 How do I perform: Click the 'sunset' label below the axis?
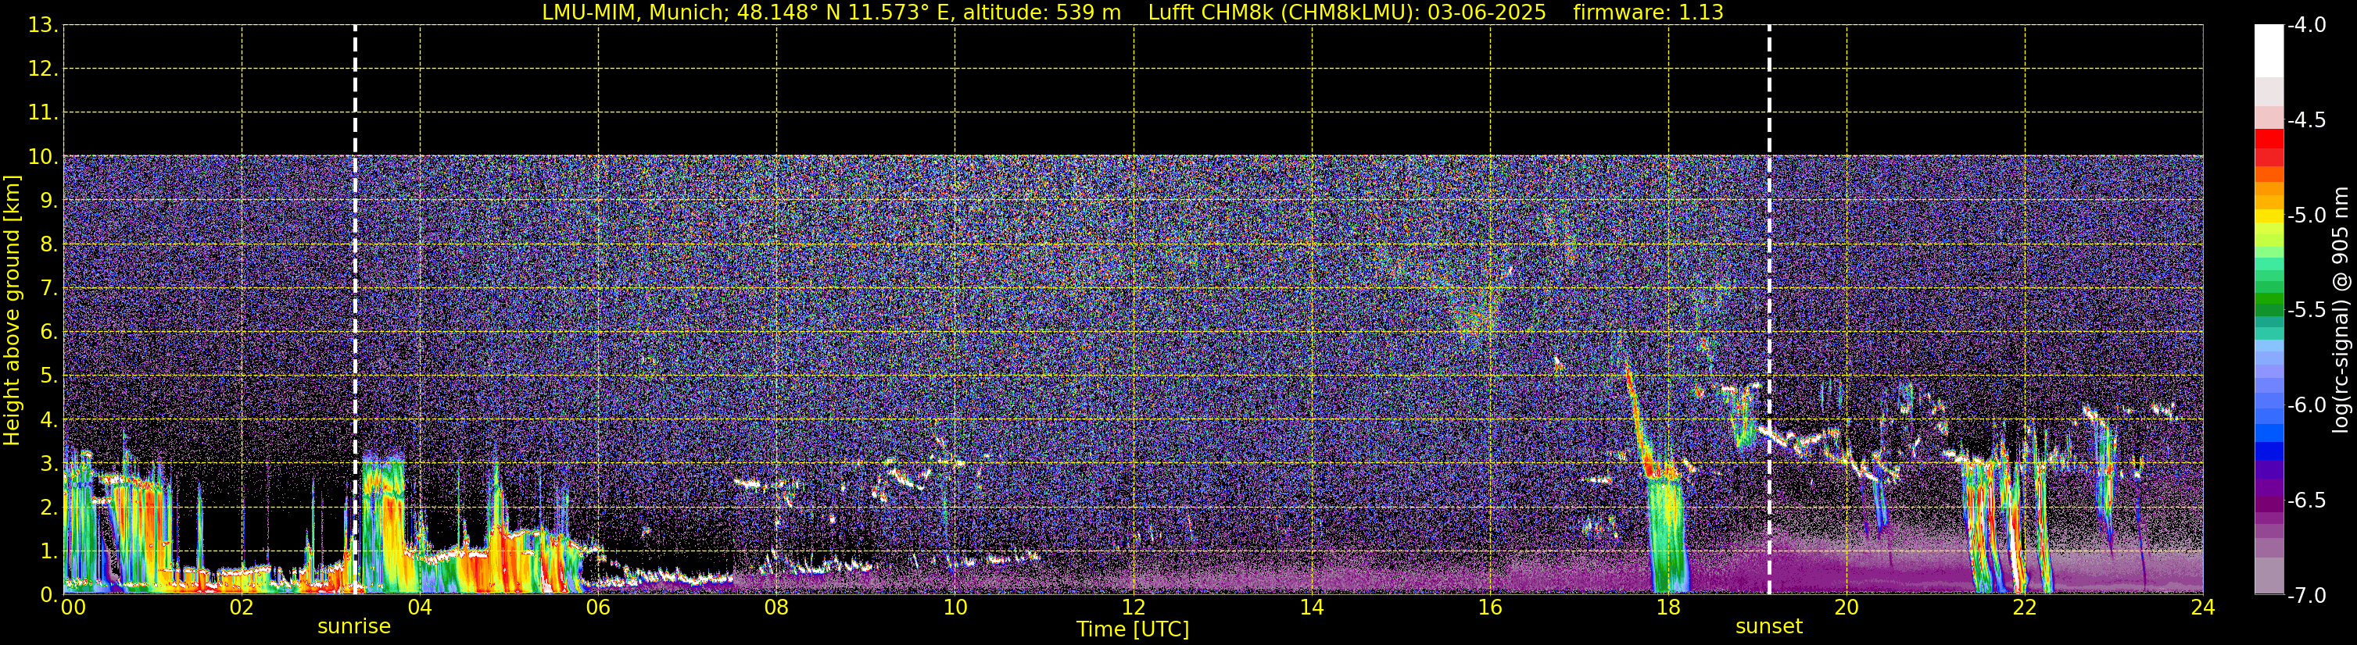coord(1768,627)
